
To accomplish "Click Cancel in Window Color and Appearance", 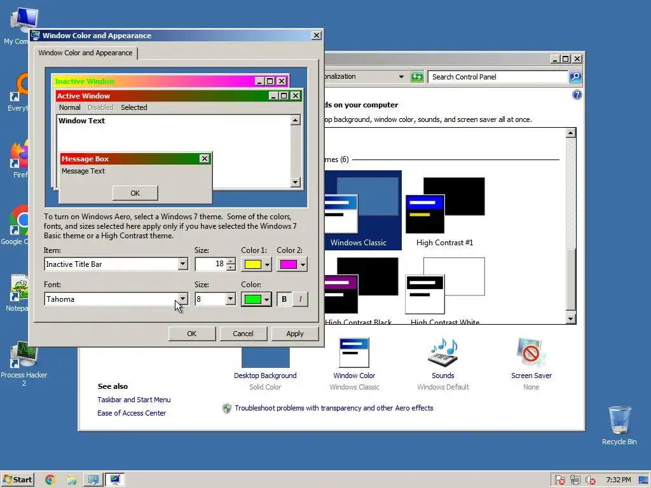I will (243, 334).
